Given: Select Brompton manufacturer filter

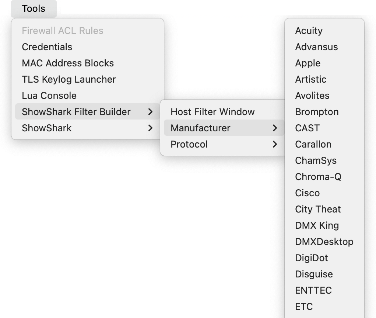Looking at the screenshot, I should coord(317,112).
